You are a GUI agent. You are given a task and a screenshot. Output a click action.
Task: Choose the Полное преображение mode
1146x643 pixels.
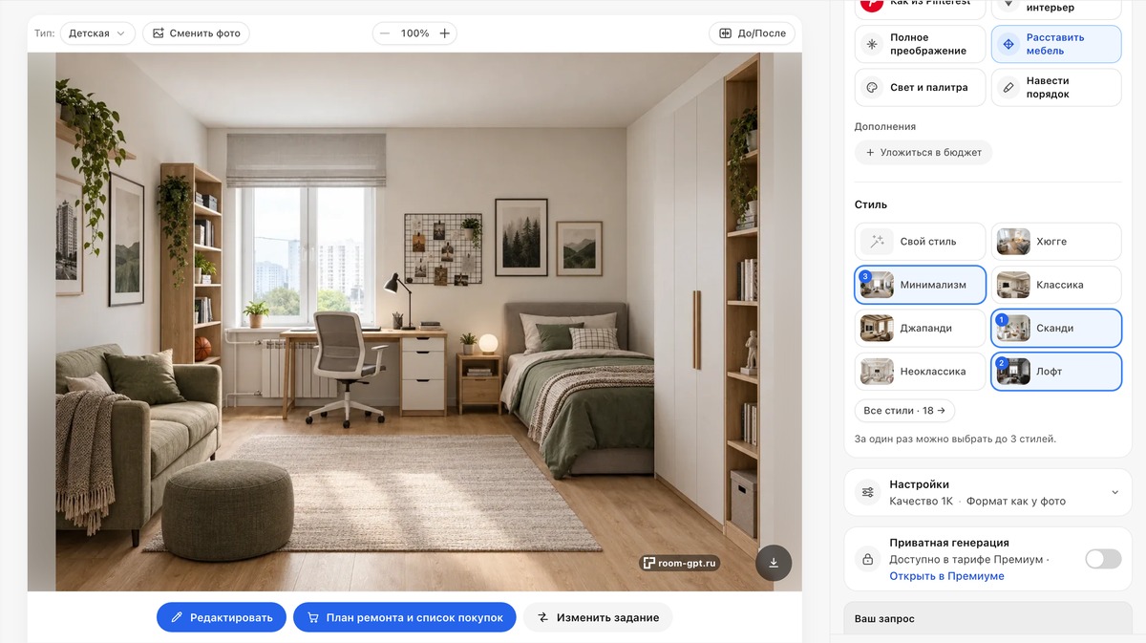coord(920,44)
